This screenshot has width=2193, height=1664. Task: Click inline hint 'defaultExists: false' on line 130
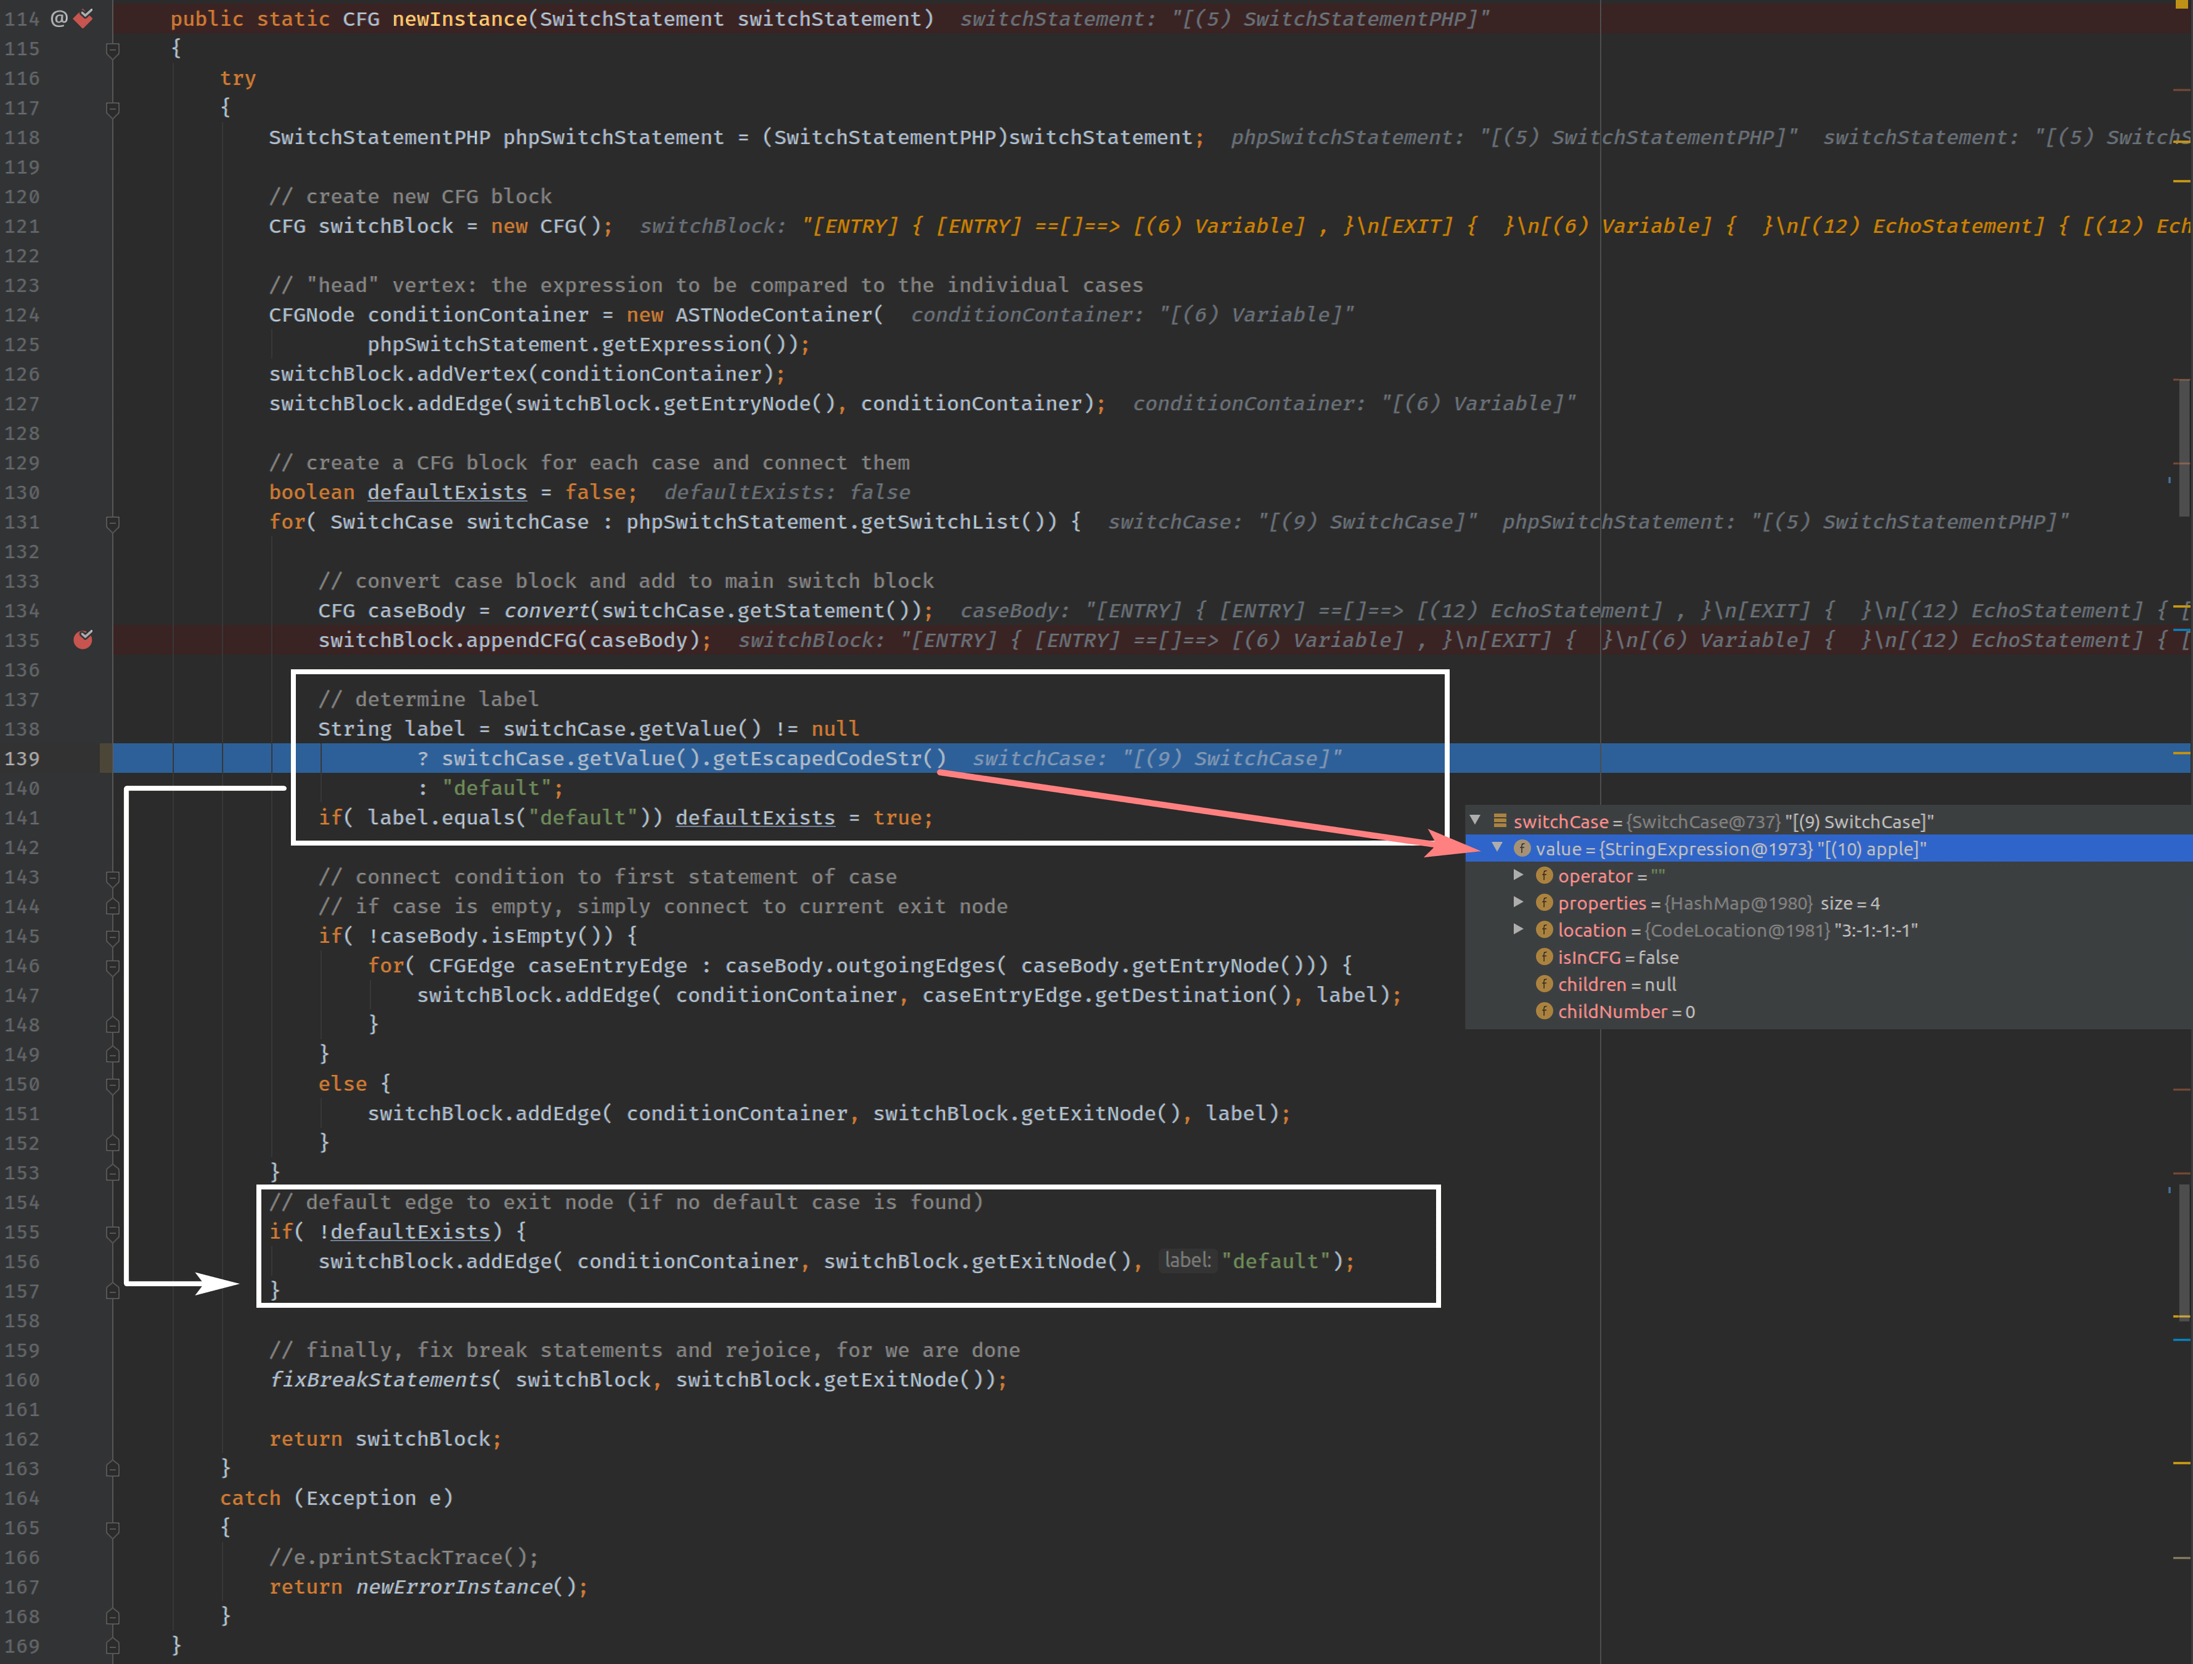(787, 492)
